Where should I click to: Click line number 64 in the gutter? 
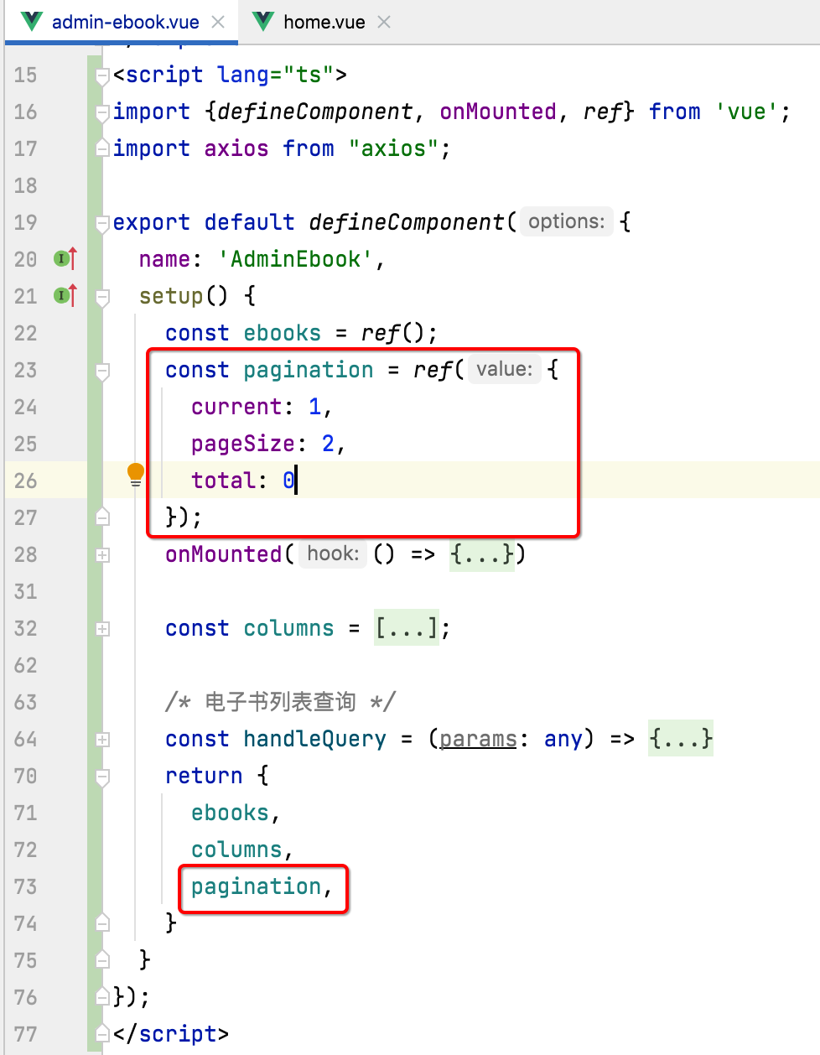coord(25,739)
